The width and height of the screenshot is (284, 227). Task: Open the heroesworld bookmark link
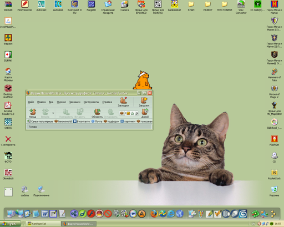click(63, 122)
